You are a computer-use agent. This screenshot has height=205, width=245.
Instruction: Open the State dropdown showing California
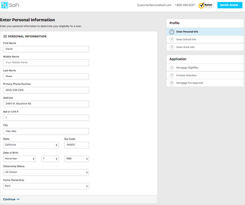coord(31,145)
